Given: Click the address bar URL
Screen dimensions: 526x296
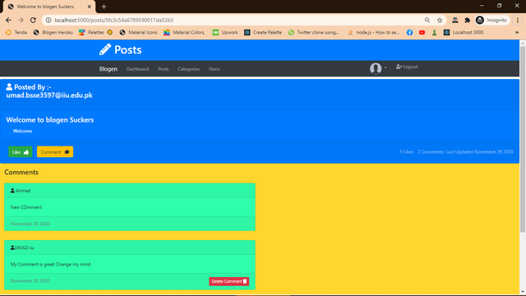Looking at the screenshot, I should (x=114, y=20).
